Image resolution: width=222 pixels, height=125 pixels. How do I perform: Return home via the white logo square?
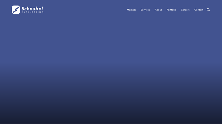point(16,10)
